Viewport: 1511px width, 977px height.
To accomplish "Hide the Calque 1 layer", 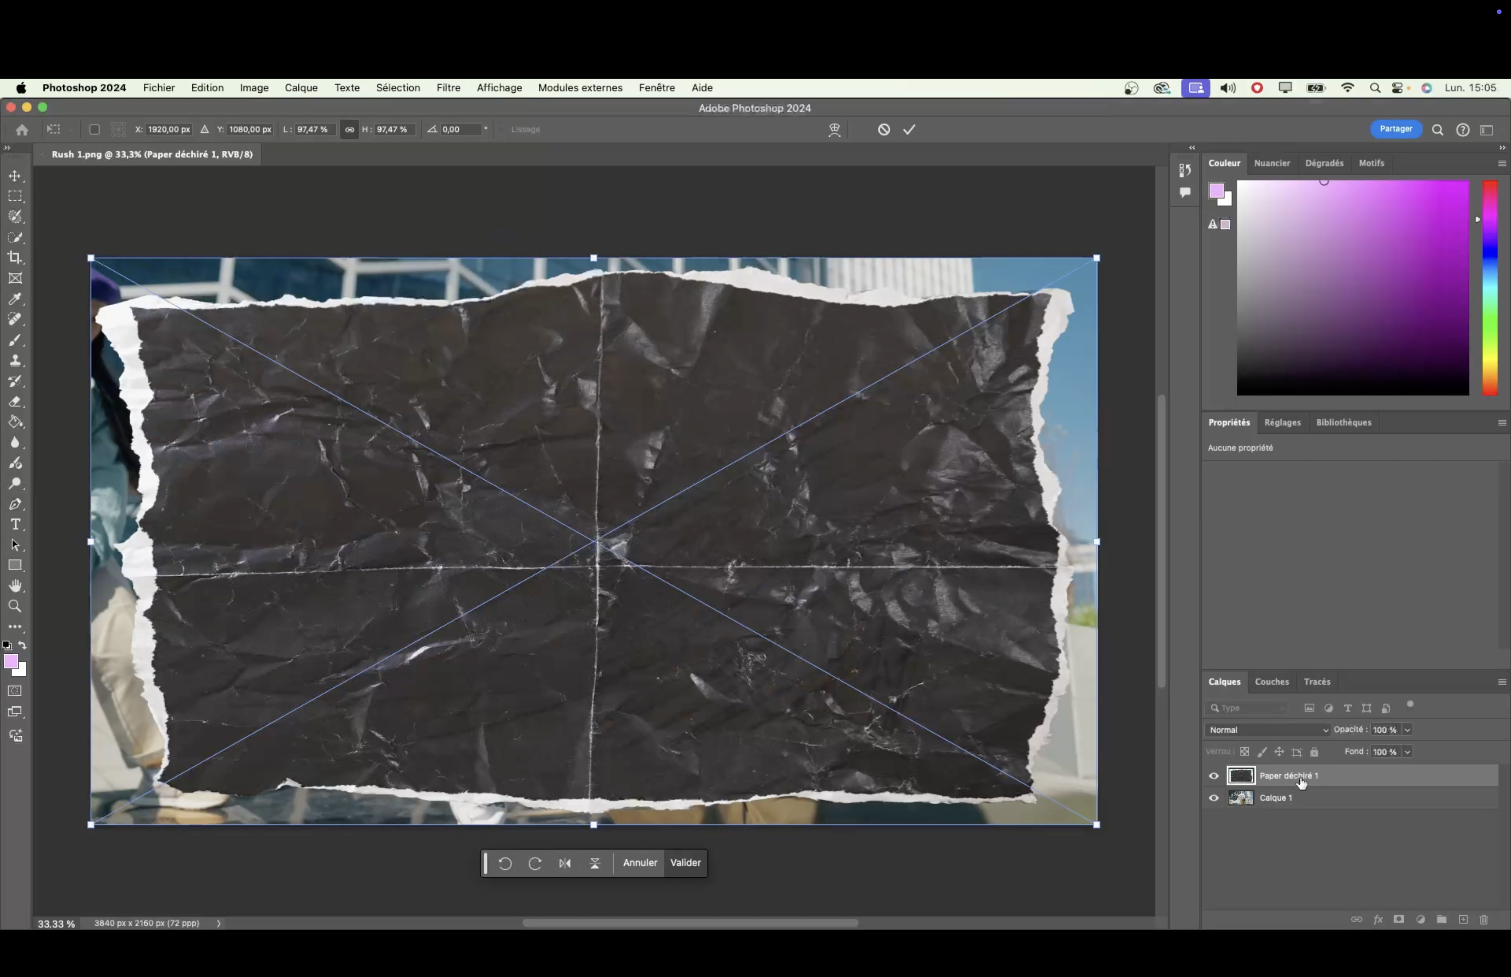I will (x=1214, y=798).
